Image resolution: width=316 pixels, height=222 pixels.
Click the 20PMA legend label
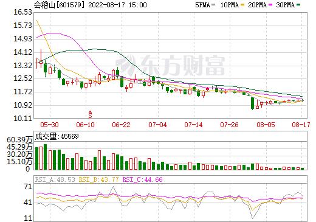coord(257,5)
